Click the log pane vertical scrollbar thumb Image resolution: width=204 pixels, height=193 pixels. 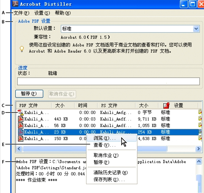199,184
